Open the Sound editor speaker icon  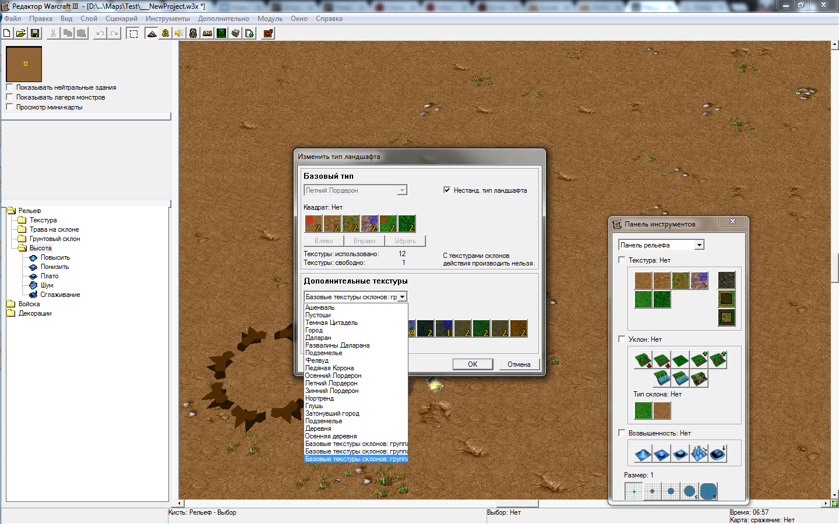(179, 33)
